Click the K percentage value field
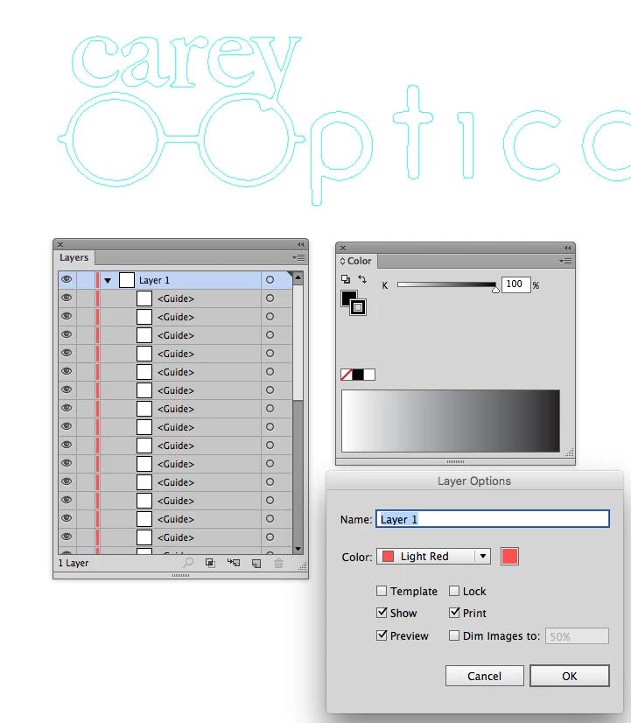Screen dimensions: 631x723 (x=515, y=284)
